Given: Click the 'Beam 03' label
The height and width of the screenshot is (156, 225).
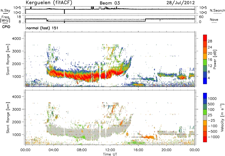Looking at the screenshot, I should tap(110, 3).
